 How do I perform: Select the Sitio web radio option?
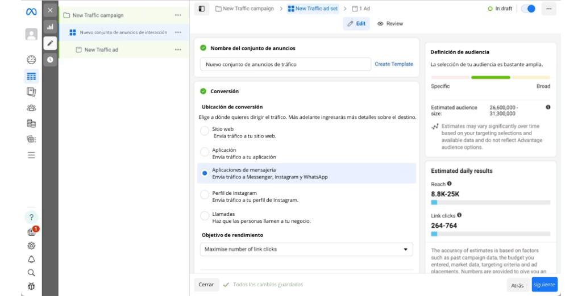coord(205,131)
